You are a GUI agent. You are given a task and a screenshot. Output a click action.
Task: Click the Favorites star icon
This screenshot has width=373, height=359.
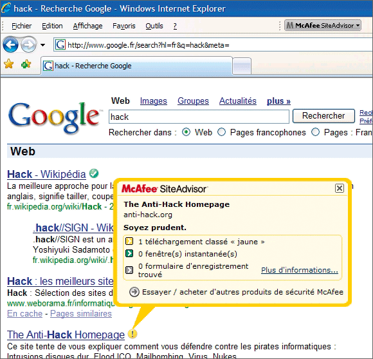(x=9, y=64)
